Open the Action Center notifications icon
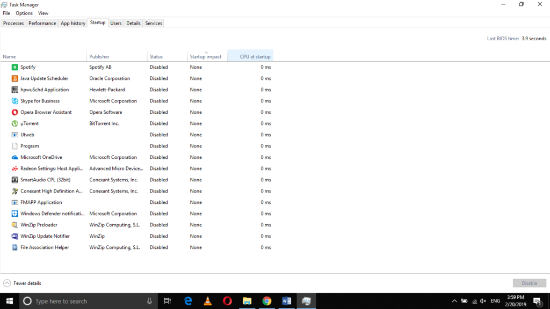 (x=537, y=301)
